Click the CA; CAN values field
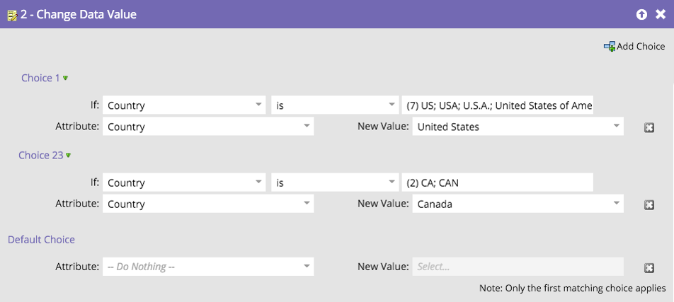Screen dimensions: 674x302 point(497,182)
